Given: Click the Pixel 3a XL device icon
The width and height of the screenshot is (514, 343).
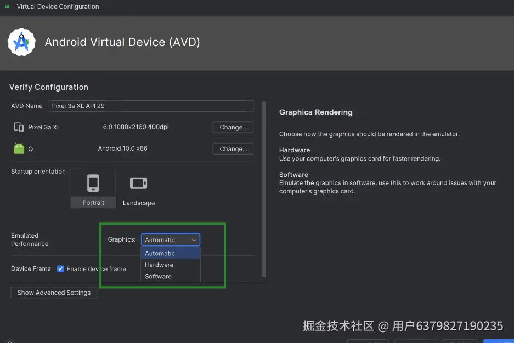Looking at the screenshot, I should point(19,127).
